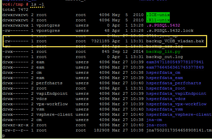Screen dimensions: 212x139
Task: Click the hsperfdata_root directory name
Action: (166, 88)
